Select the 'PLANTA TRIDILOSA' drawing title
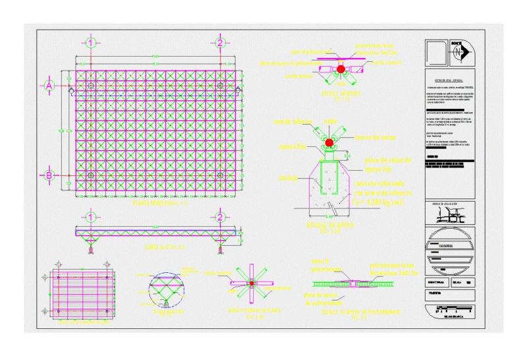Image resolution: width=527 pixels, height=356 pixels. point(153,203)
